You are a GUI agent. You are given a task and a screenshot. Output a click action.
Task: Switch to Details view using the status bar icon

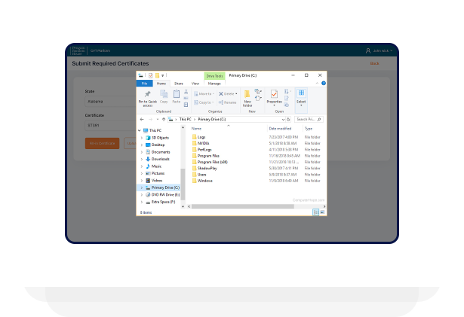(x=315, y=212)
